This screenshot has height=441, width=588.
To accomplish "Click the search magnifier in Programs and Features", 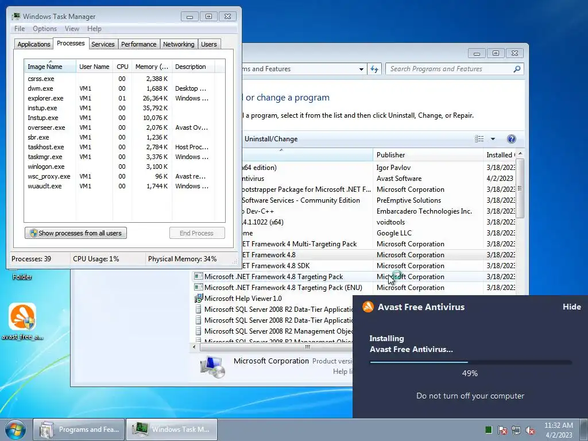I will pos(517,69).
